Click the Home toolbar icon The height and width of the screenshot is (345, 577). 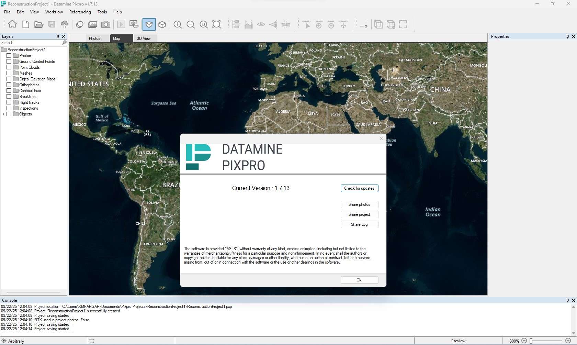[x=12, y=24]
